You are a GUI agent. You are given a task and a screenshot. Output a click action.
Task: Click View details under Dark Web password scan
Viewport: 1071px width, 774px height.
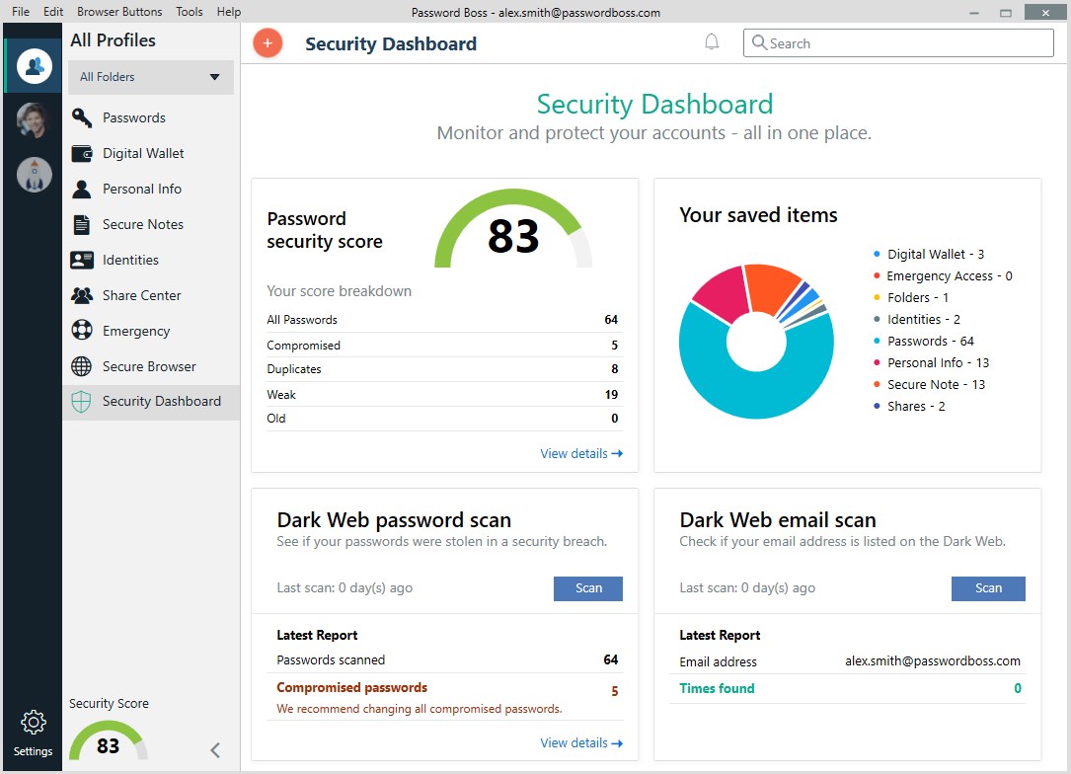581,743
